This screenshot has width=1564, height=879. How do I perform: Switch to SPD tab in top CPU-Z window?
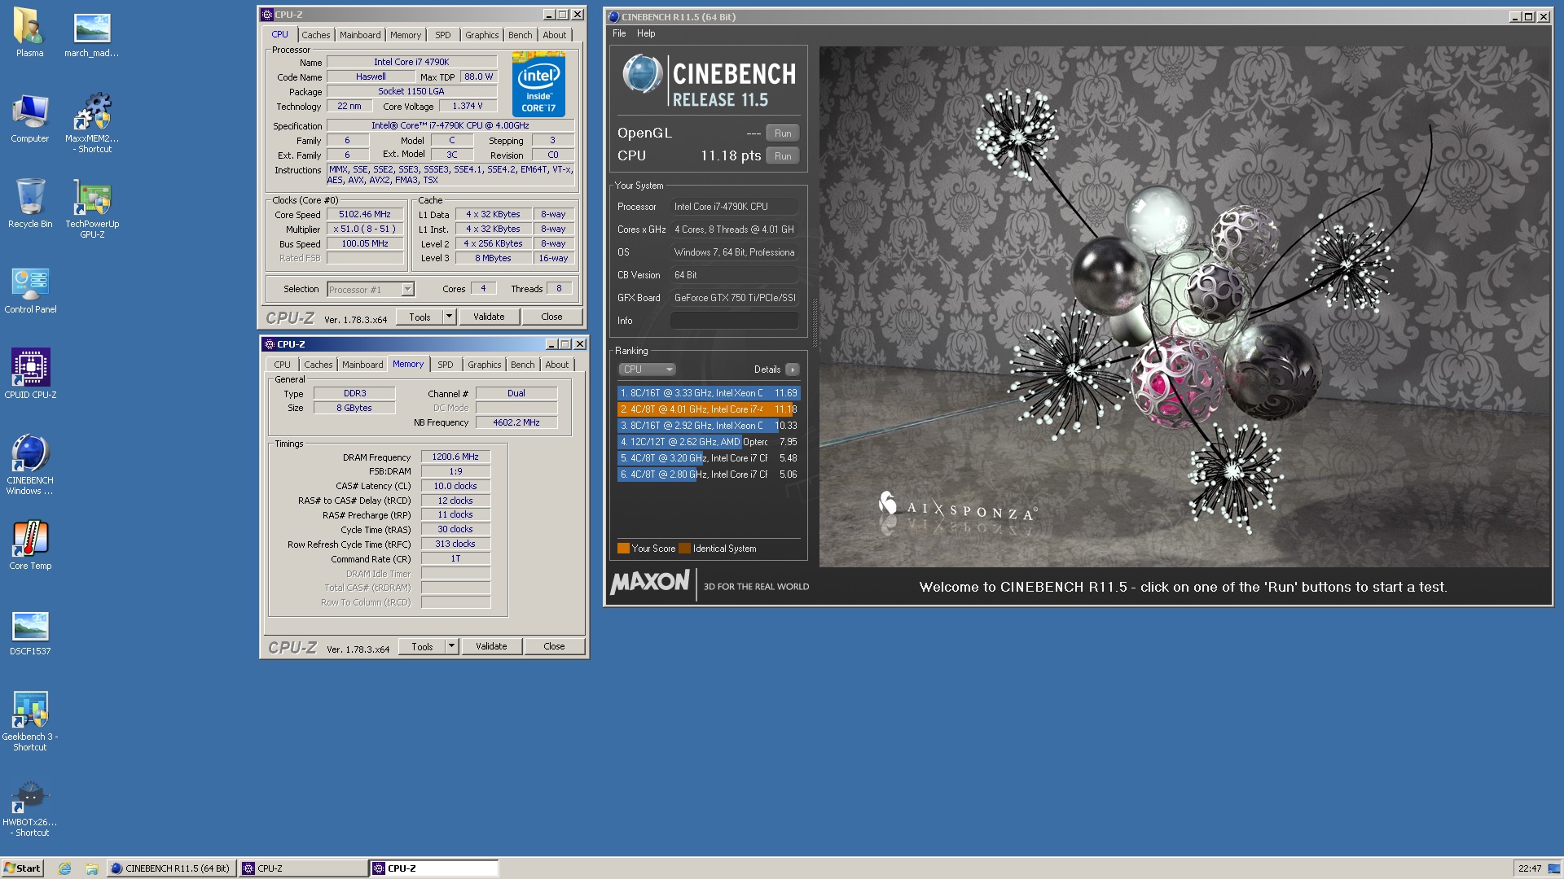point(442,35)
